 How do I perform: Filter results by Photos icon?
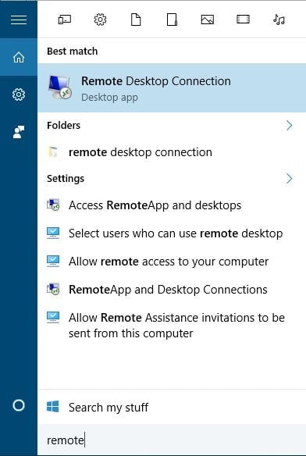pos(208,20)
